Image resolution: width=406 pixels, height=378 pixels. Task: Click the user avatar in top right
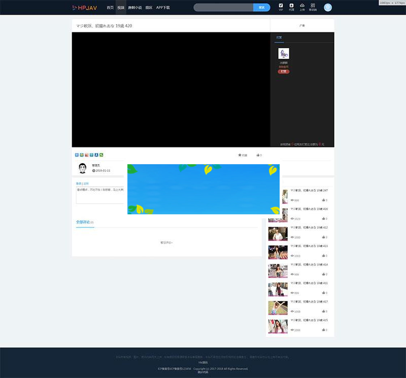tap(328, 8)
